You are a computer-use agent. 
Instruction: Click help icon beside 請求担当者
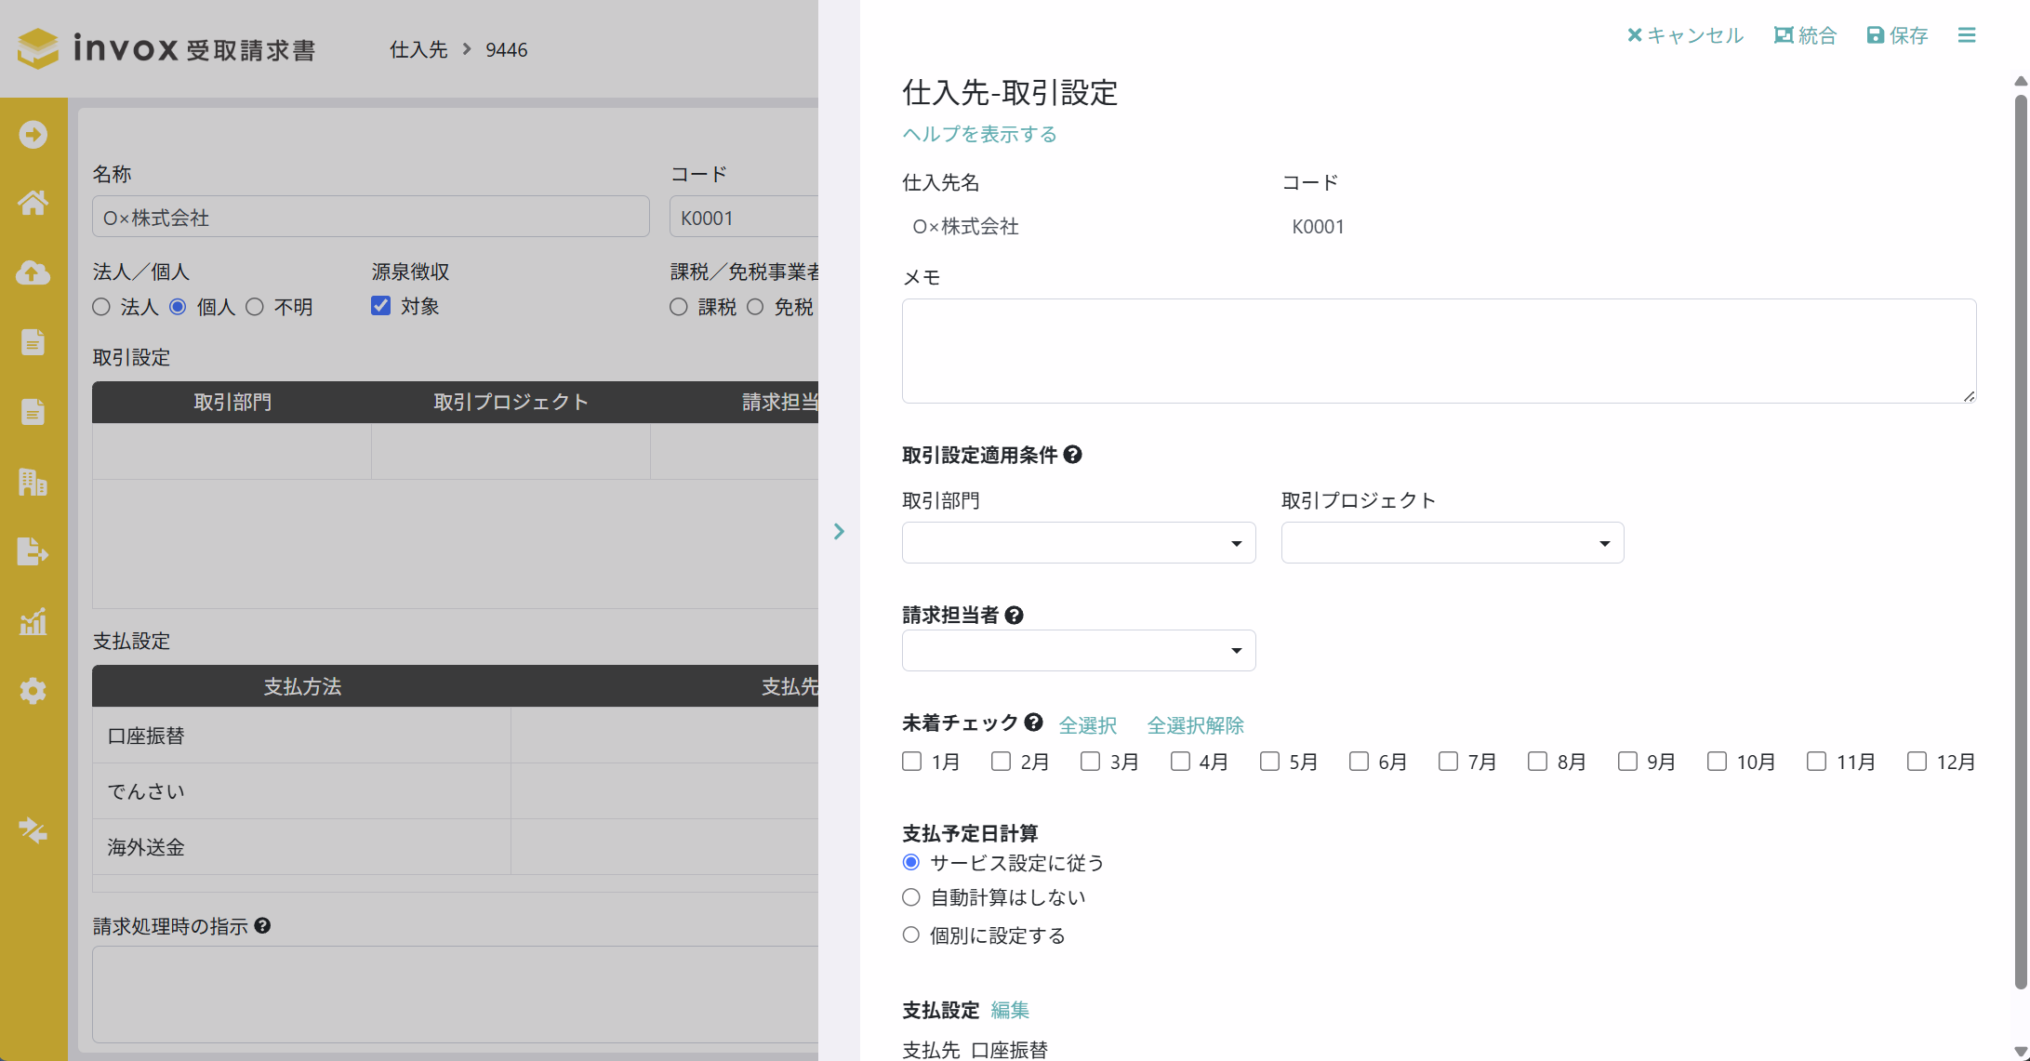tap(1015, 615)
